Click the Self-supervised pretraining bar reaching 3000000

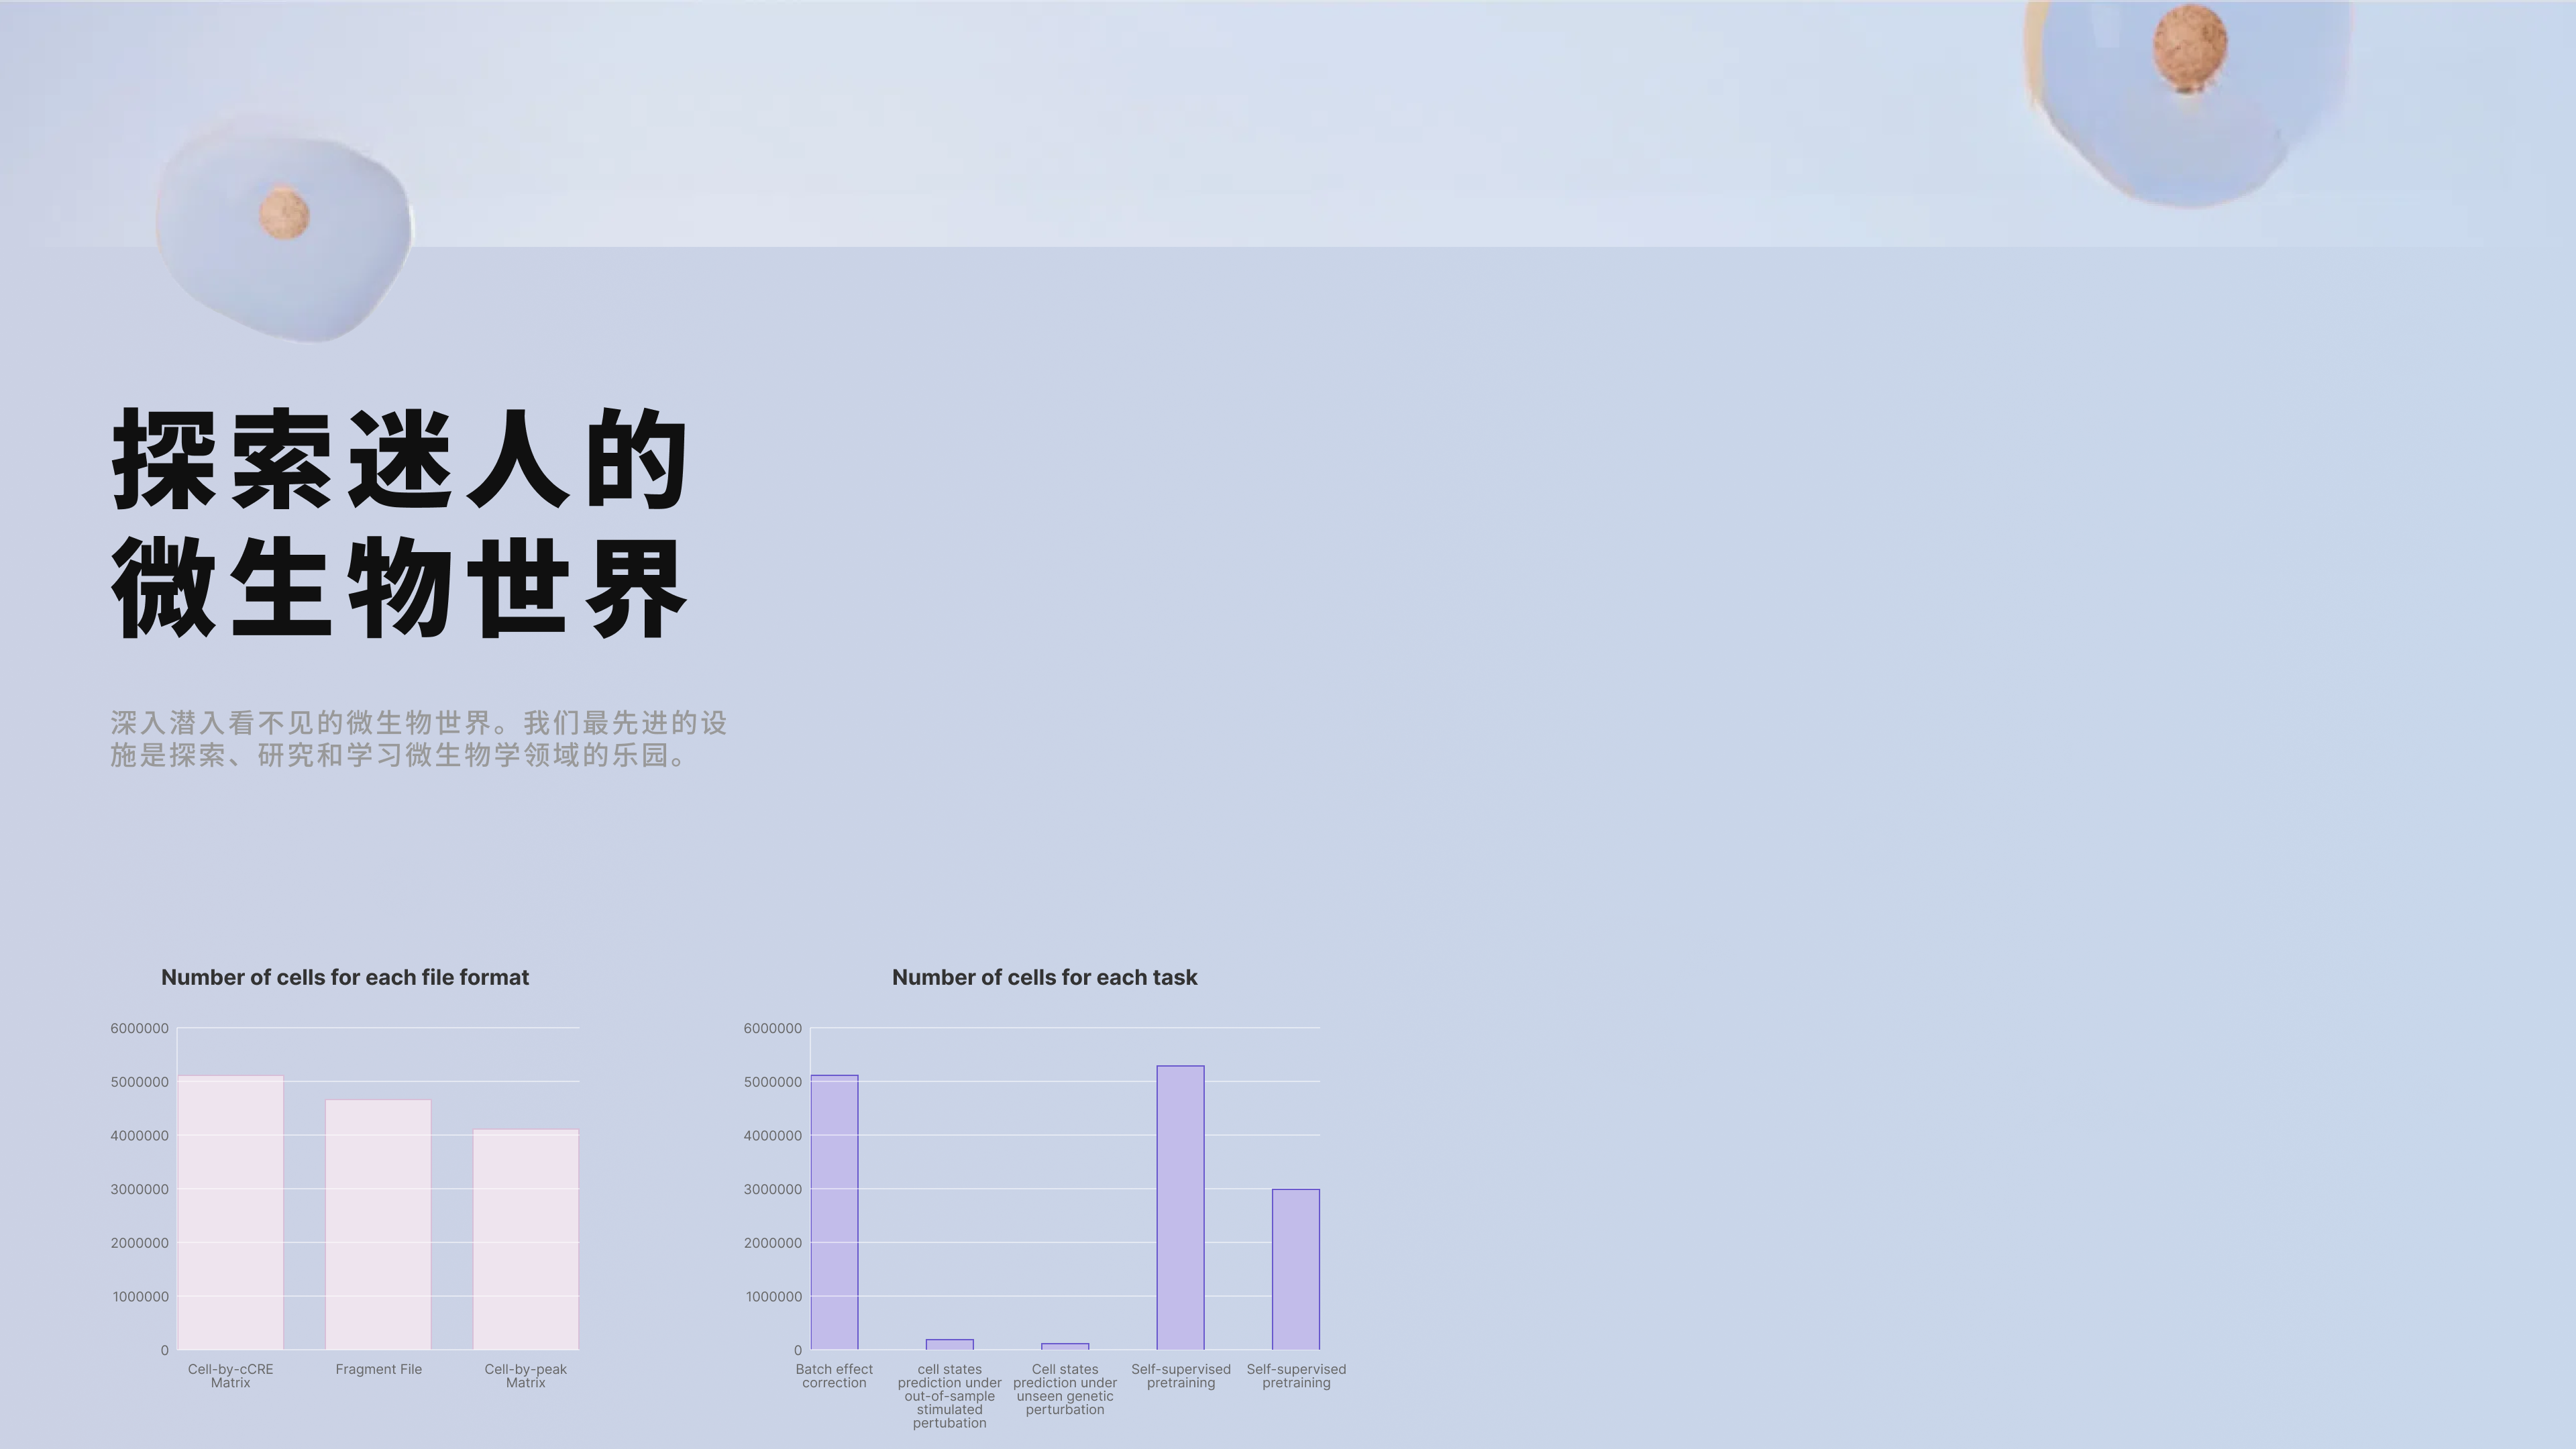(1296, 1270)
